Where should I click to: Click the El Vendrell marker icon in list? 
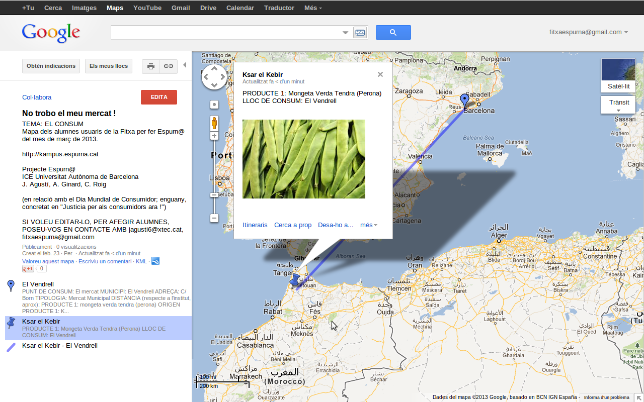coord(11,286)
